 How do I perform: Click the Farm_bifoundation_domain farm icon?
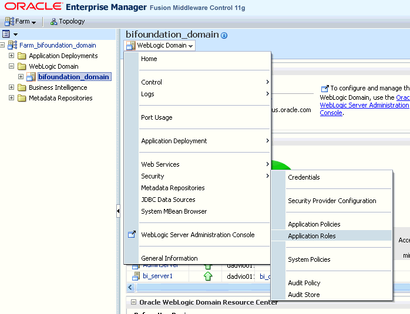12,45
